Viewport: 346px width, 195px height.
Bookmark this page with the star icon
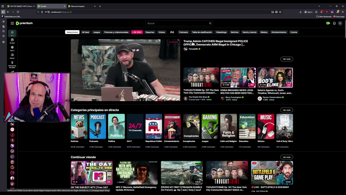point(280,12)
